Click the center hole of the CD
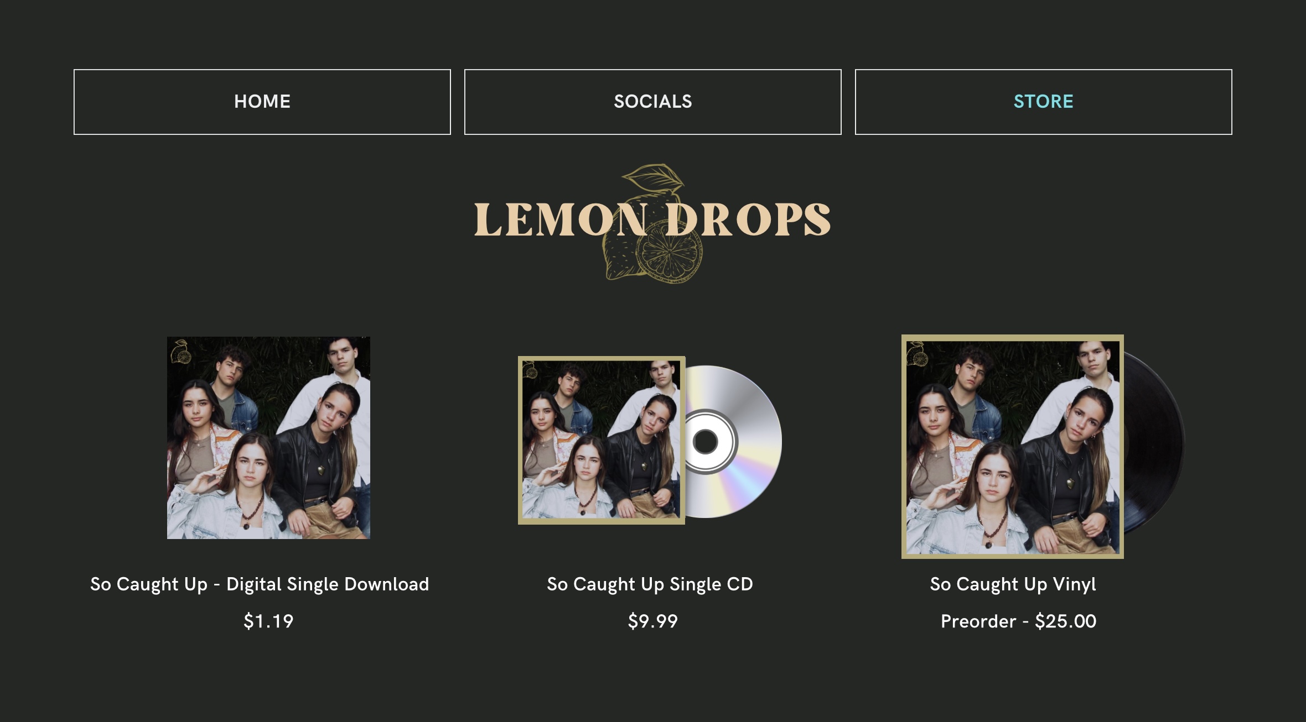The image size is (1306, 722). point(705,442)
